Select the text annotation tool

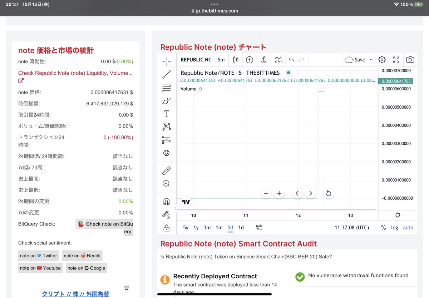pyautogui.click(x=166, y=114)
